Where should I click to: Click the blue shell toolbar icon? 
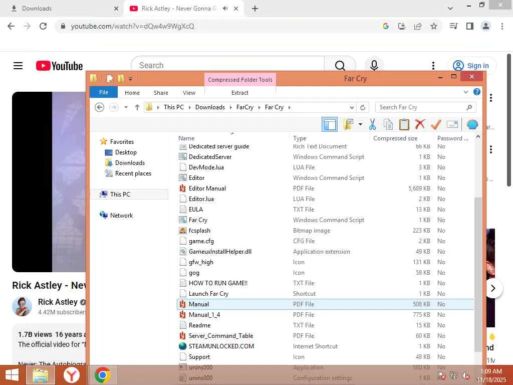(472, 125)
